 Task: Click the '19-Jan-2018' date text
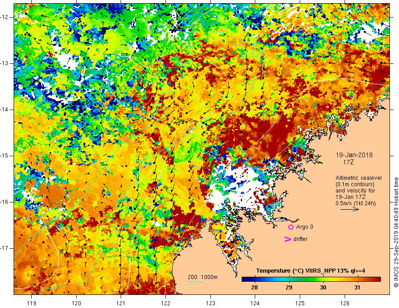pyautogui.click(x=354, y=155)
